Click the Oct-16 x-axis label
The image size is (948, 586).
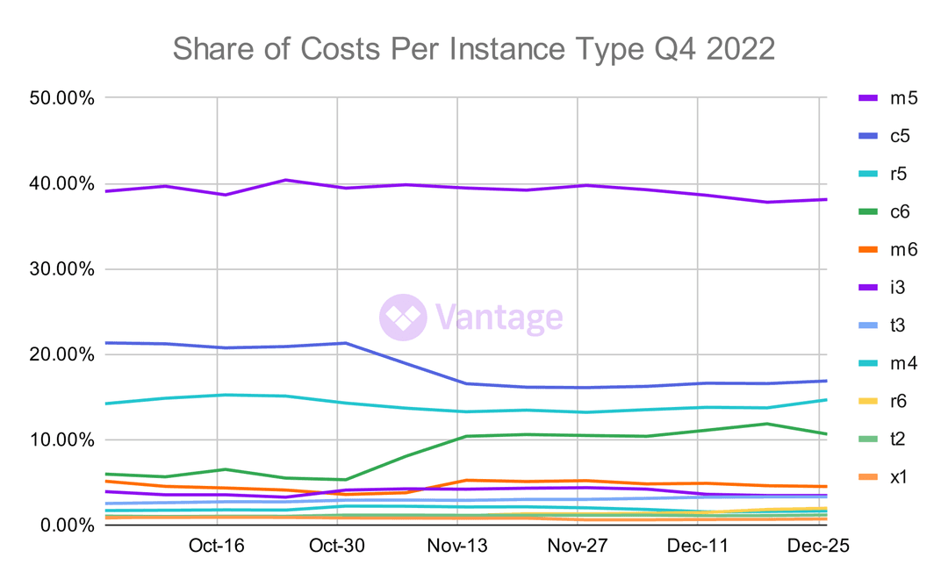point(216,546)
